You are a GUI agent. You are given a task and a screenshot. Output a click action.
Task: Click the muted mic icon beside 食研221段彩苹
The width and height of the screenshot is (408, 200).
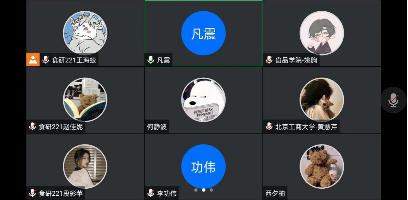(x=32, y=193)
